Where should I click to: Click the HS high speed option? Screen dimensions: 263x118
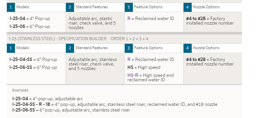click(x=144, y=67)
